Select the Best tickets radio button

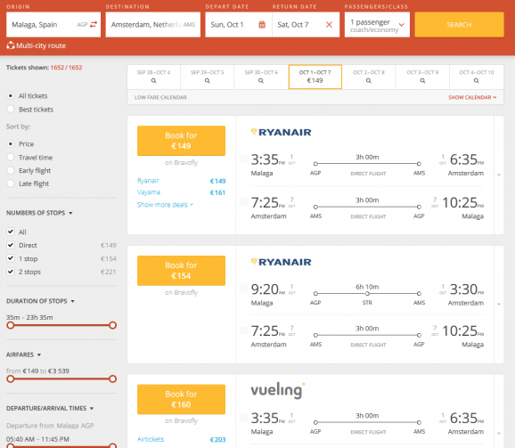coord(11,109)
